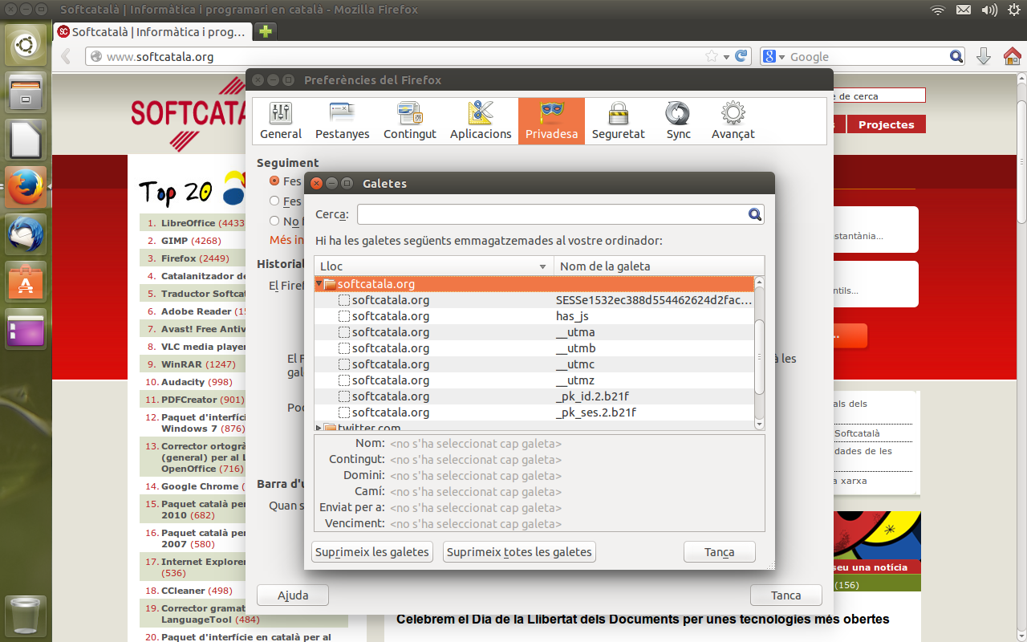Select the first Fes tracking radio button
The image size is (1027, 642).
pos(274,181)
